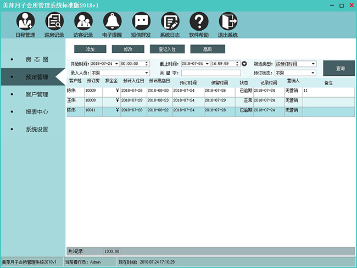Screen dimensions: 357x268
Task: Open 软件帮助 help question mark icon
Action: tap(199, 21)
